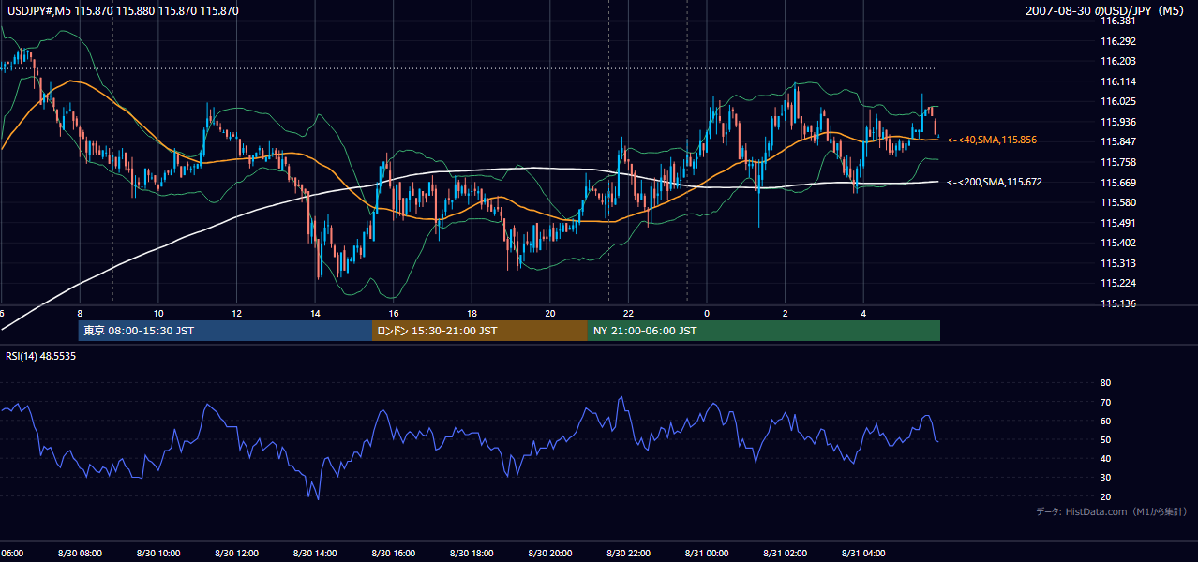Click the HistData.com data source credit
Viewport: 1198px width, 562px height.
click(1112, 511)
